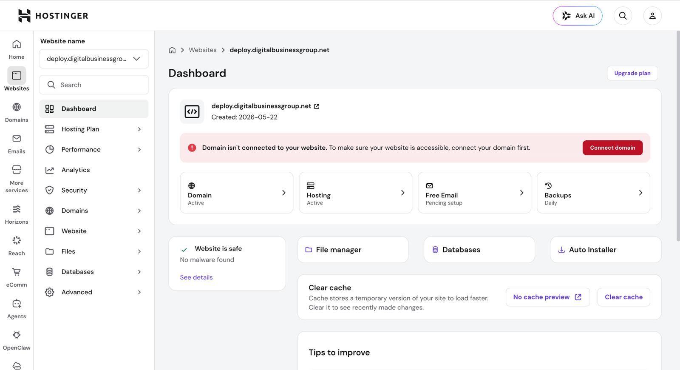Click the Upgrade plan button
This screenshot has height=370, width=680.
[x=632, y=73]
